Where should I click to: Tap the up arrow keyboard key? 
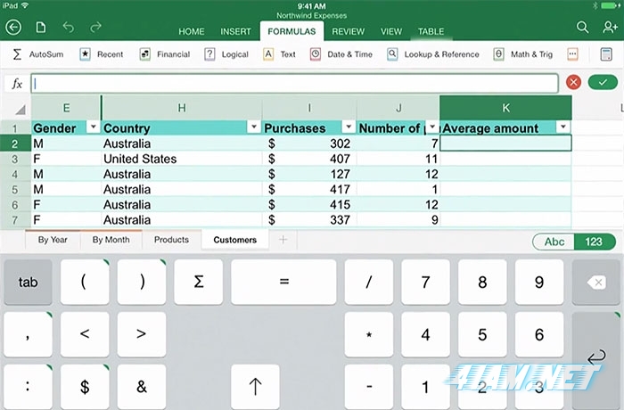click(255, 387)
